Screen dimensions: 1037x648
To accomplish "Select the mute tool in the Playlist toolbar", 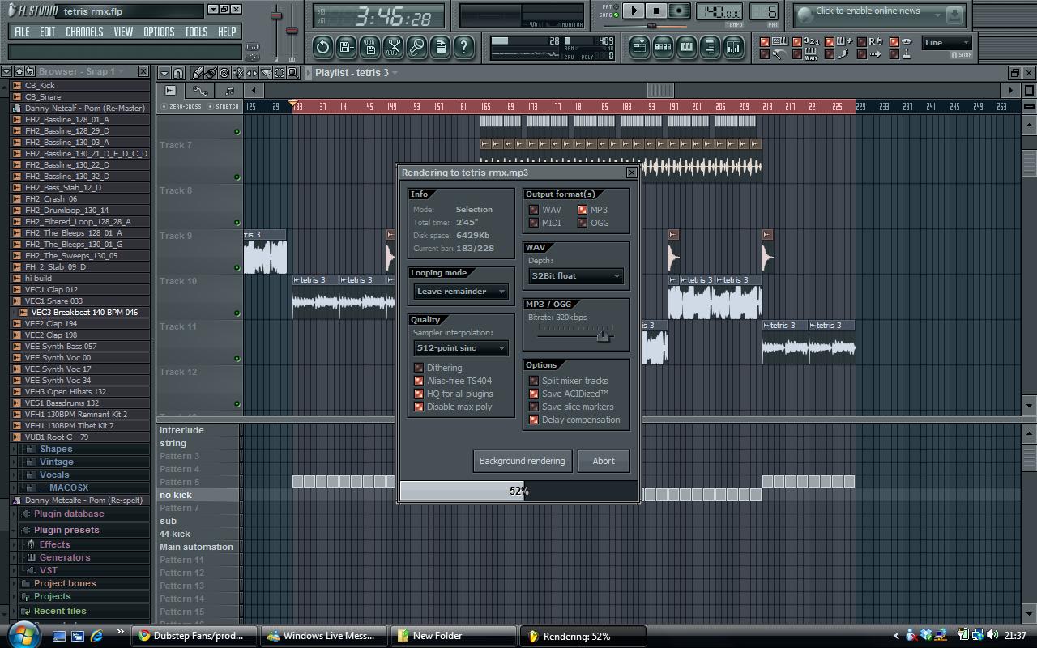I will [238, 73].
